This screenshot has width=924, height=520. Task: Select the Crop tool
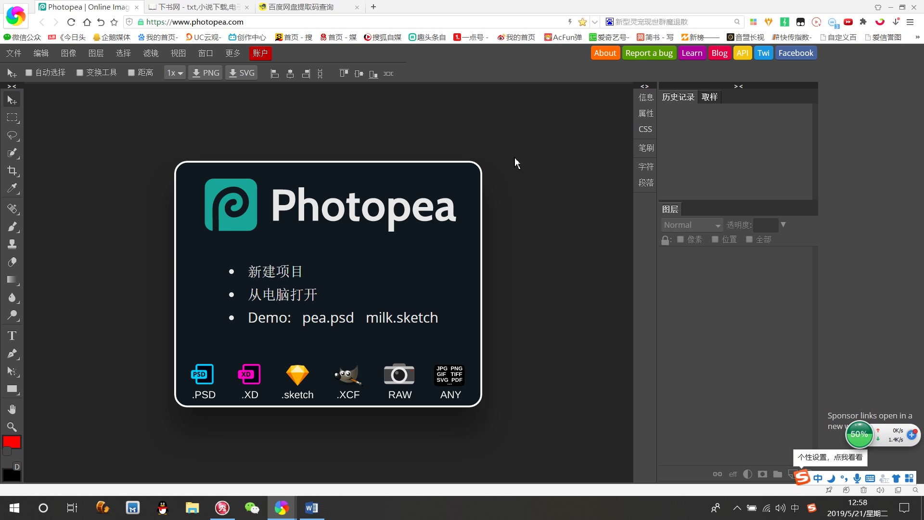[12, 171]
